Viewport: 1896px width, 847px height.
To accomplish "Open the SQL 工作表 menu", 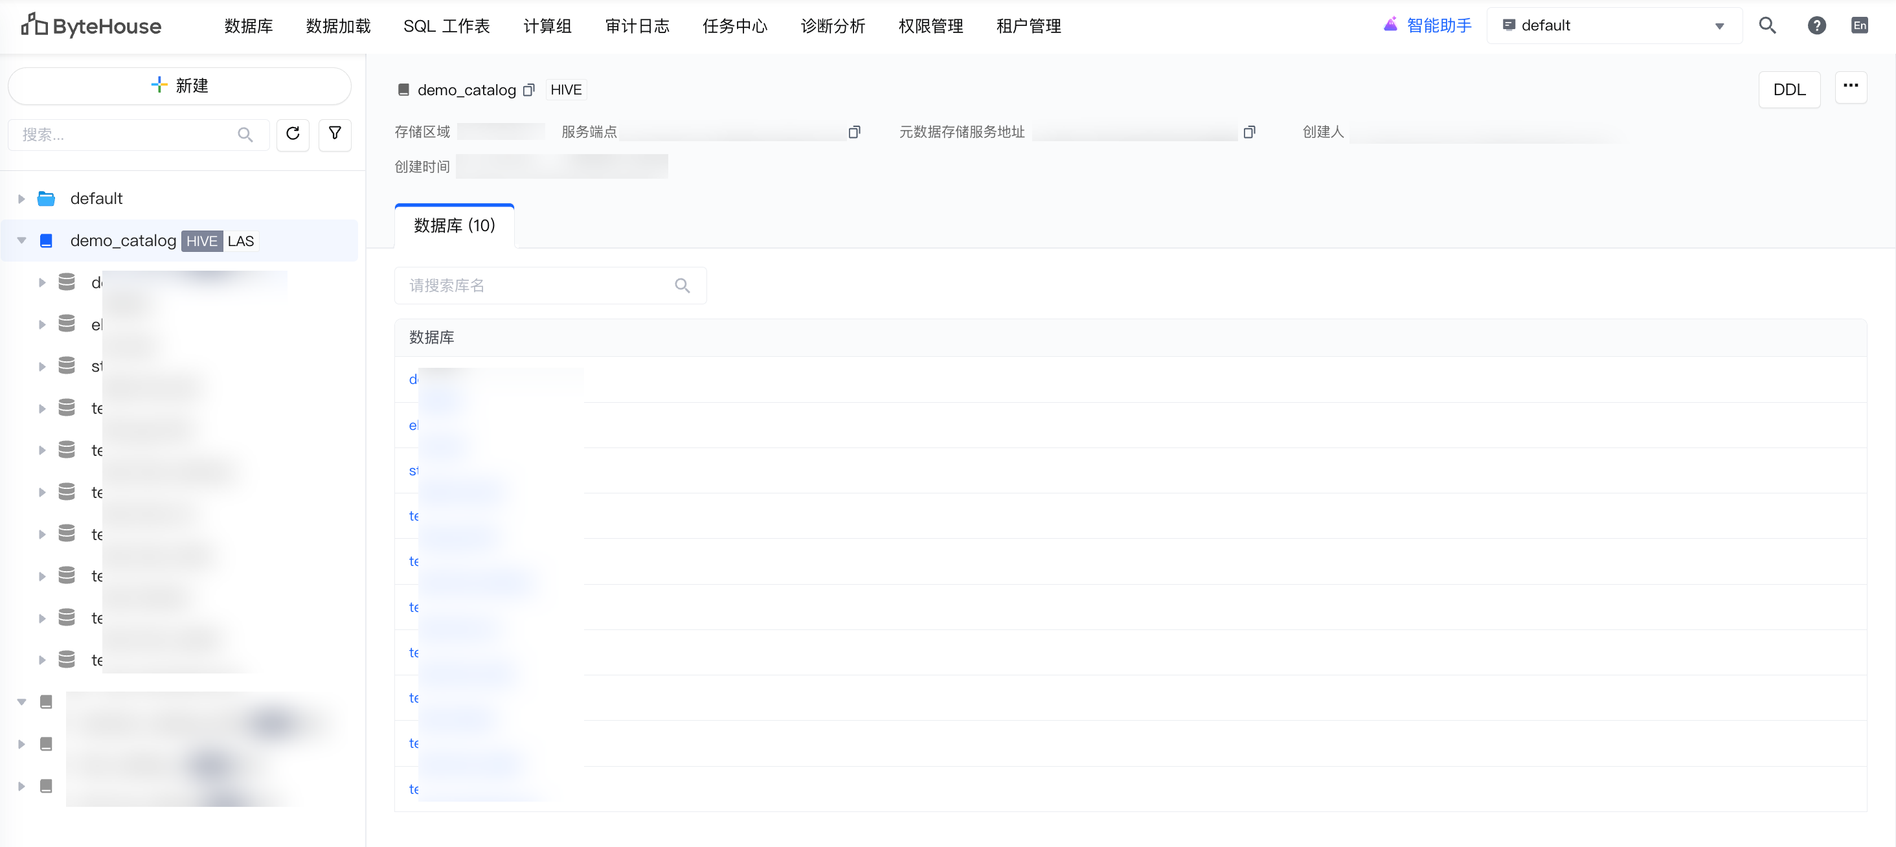I will 446,26.
